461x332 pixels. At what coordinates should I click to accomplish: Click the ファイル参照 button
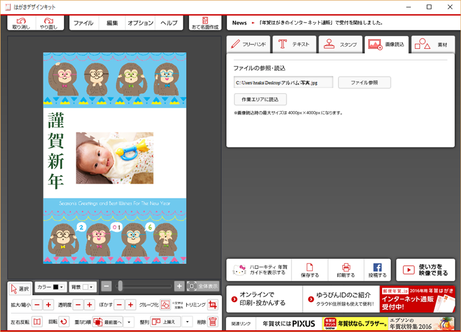[364, 83]
